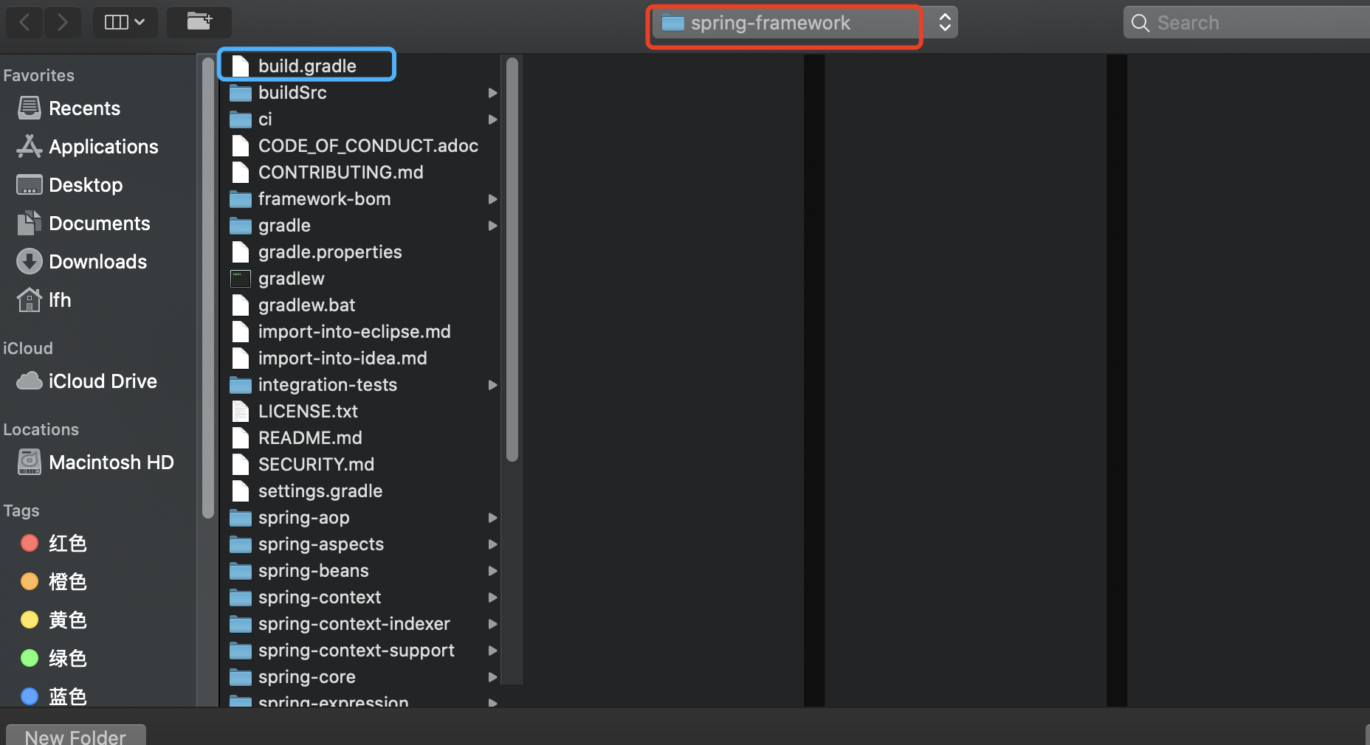Open Desktop in the sidebar
Viewport: 1370px width, 745px height.
(70, 185)
